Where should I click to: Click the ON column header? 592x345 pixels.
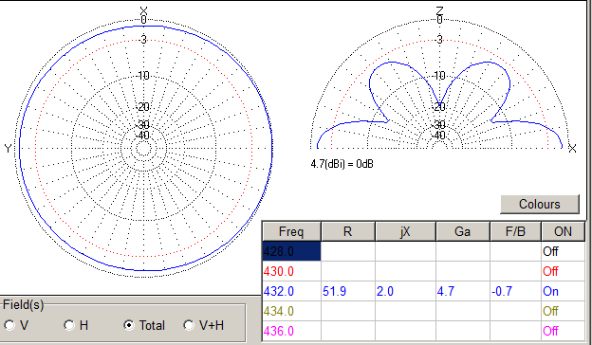[563, 231]
